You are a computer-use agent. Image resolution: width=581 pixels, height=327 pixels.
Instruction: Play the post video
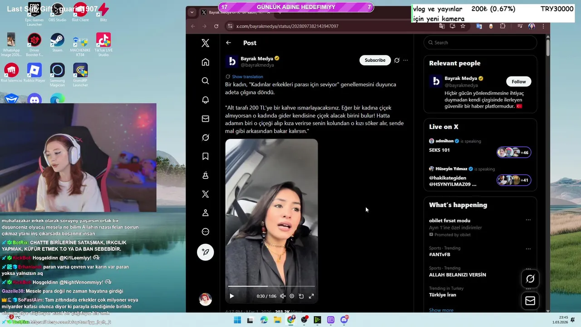231,296
